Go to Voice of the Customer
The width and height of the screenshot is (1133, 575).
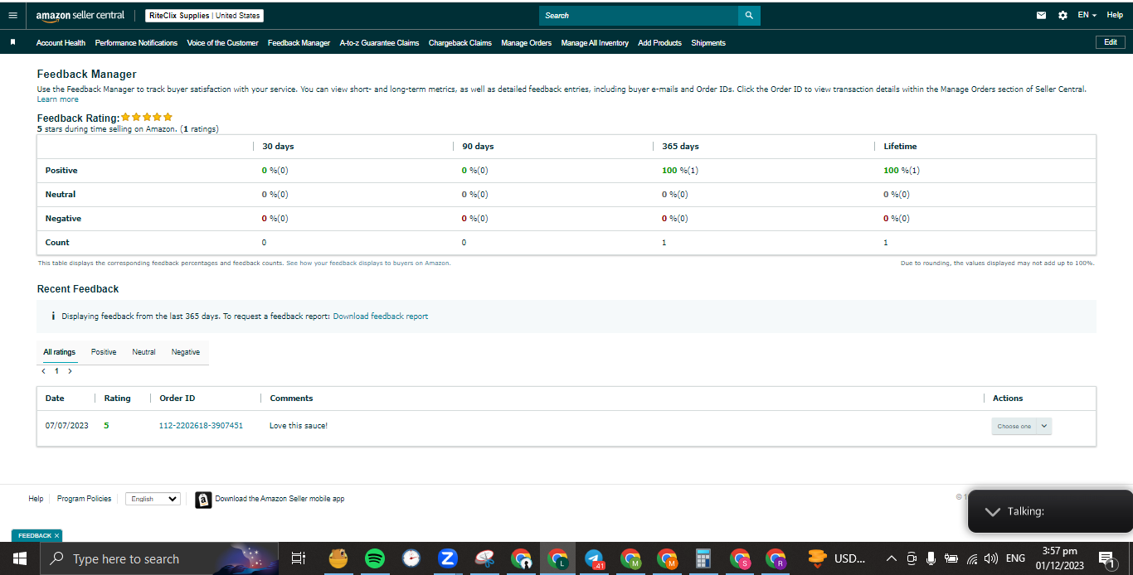pos(222,42)
